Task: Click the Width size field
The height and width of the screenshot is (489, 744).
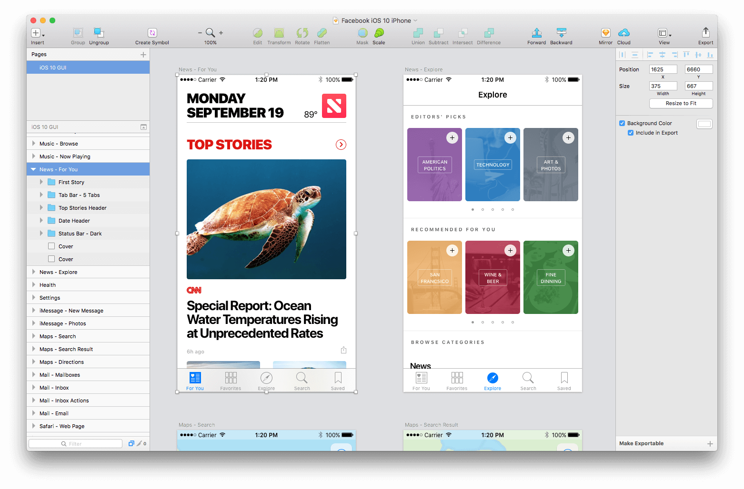Action: point(663,86)
